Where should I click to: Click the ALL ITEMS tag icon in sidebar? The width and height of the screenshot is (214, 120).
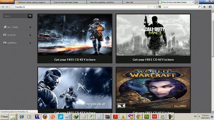(x=5, y=27)
